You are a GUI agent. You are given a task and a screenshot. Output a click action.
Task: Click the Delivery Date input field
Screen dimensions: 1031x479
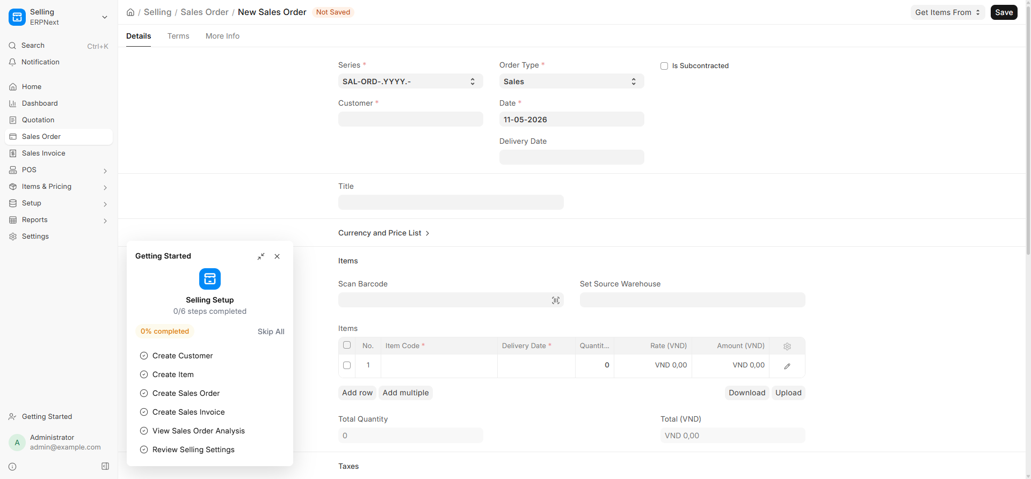[572, 157]
